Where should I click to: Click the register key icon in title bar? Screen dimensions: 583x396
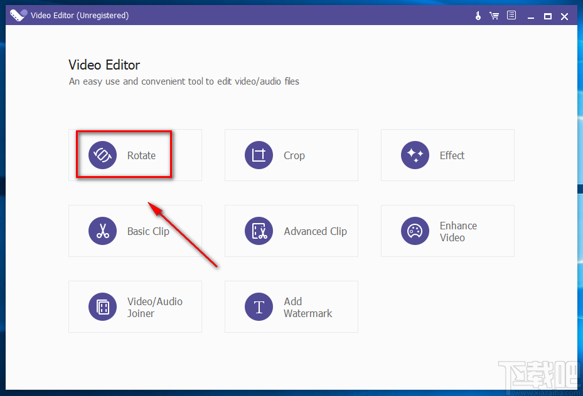point(478,16)
